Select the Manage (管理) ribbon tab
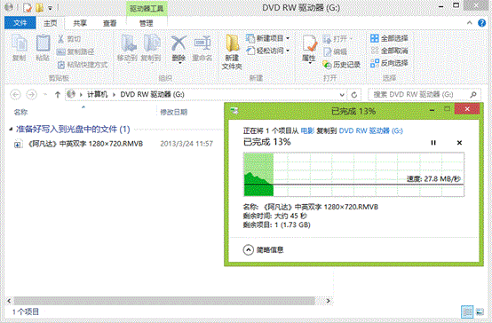This screenshot has height=323, width=492. click(147, 23)
